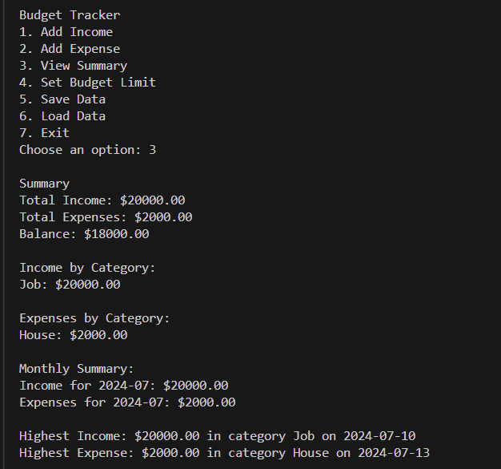Screen dimensions: 501x469
Task: Click the 'Monthly Summary:' heading
Action: (77, 369)
